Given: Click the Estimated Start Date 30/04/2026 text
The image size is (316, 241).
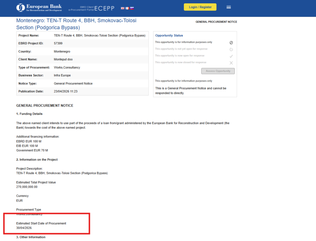Looking at the screenshot, I should [24, 228].
